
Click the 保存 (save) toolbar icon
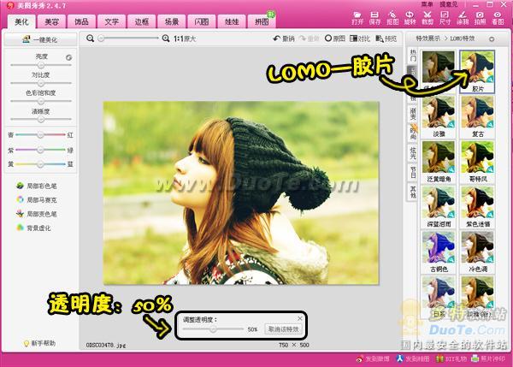tap(374, 18)
